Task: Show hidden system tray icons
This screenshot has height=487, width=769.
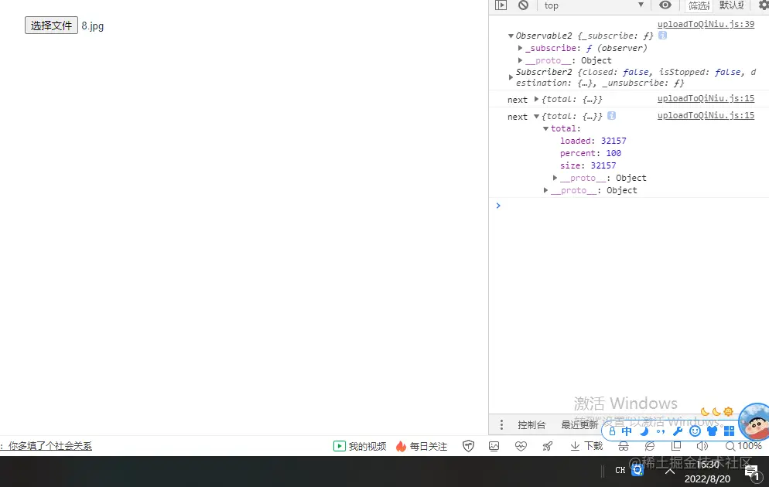Action: [669, 472]
